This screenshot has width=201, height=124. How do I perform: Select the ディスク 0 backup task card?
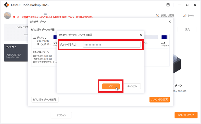point(16,53)
